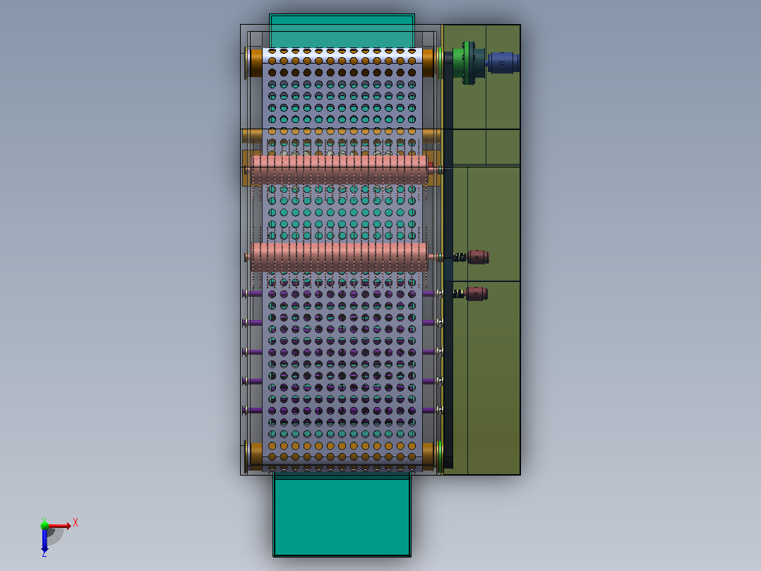Select the teal hopper panel above the machine
The image size is (761, 571).
pyautogui.click(x=342, y=31)
